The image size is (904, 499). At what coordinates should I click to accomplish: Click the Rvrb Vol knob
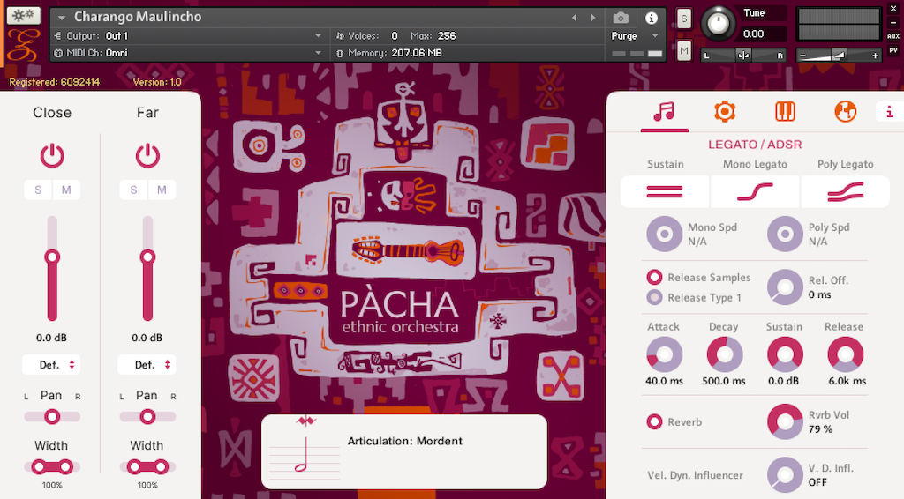click(785, 422)
